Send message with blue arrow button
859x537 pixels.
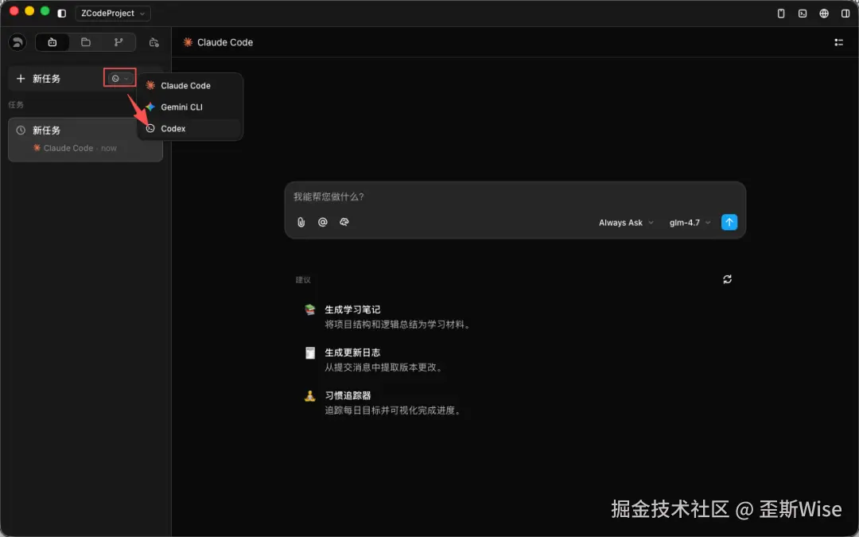(x=729, y=222)
